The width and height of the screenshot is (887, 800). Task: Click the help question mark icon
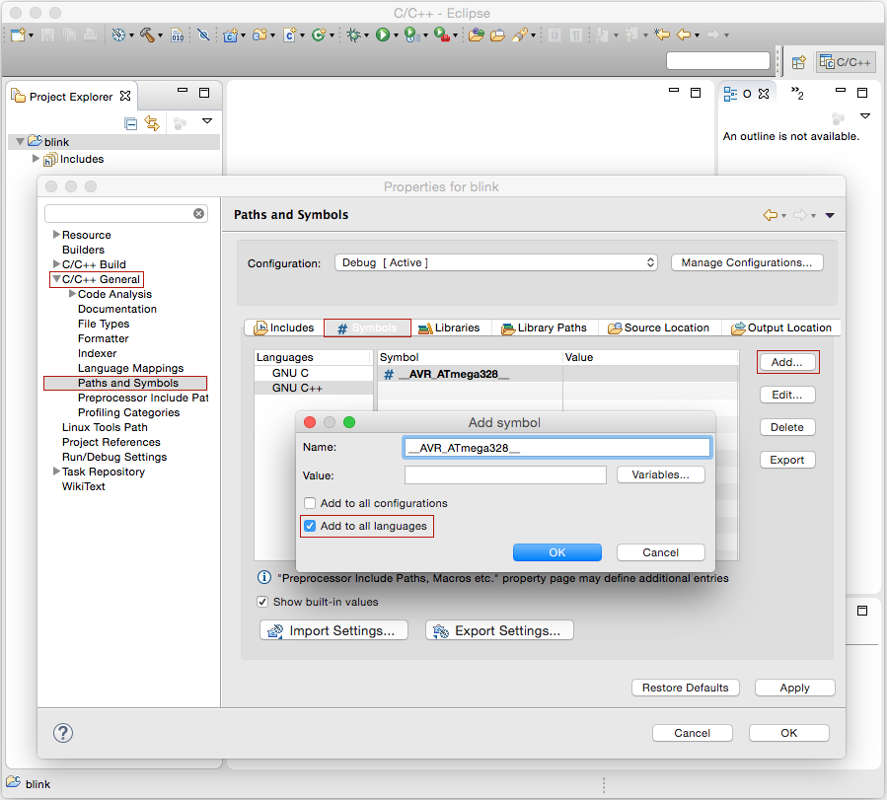point(63,733)
